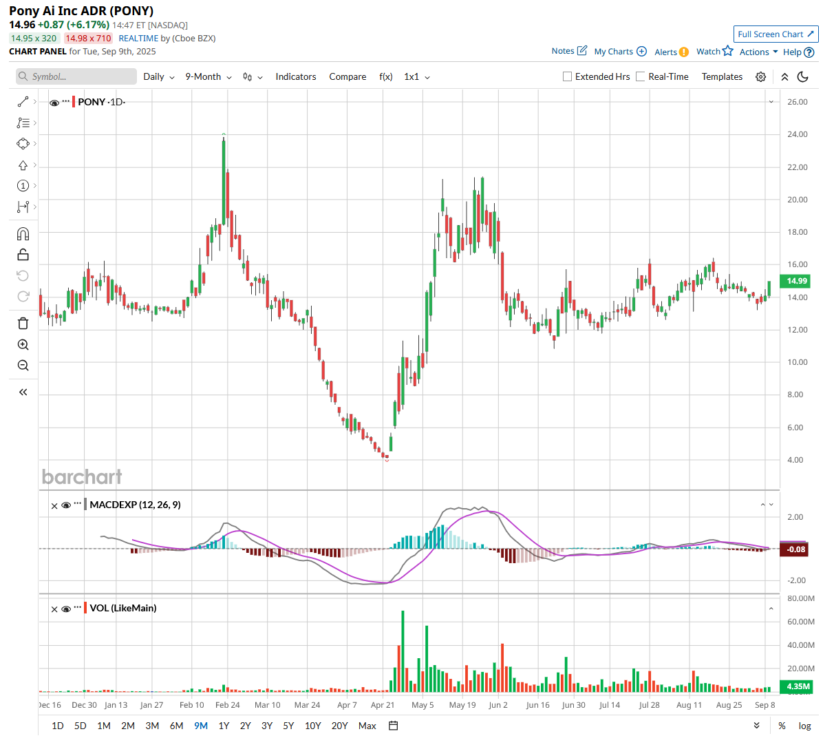Open the PONY series three-dot options
Screen dimensions: 834x747
click(66, 101)
